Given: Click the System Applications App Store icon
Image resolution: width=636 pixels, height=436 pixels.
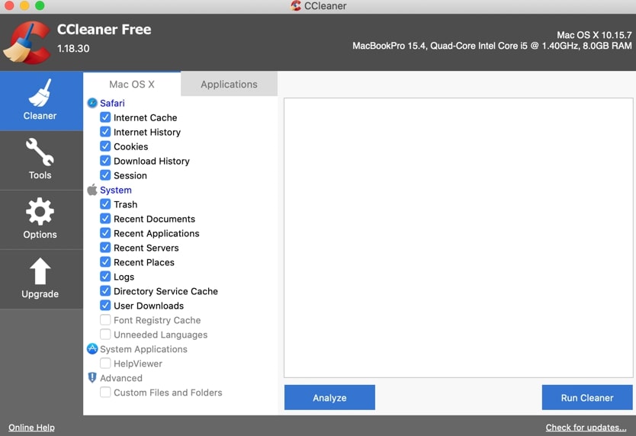Looking at the screenshot, I should [x=92, y=349].
